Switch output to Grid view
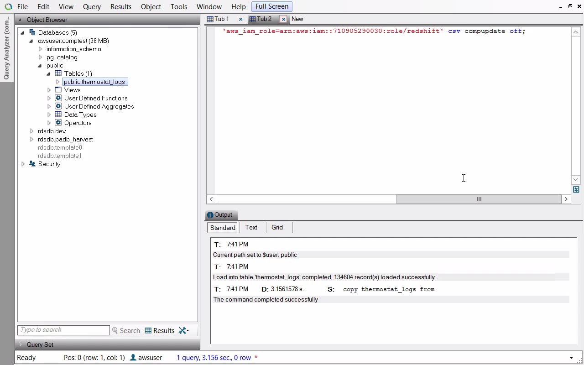584x365 pixels. [277, 227]
